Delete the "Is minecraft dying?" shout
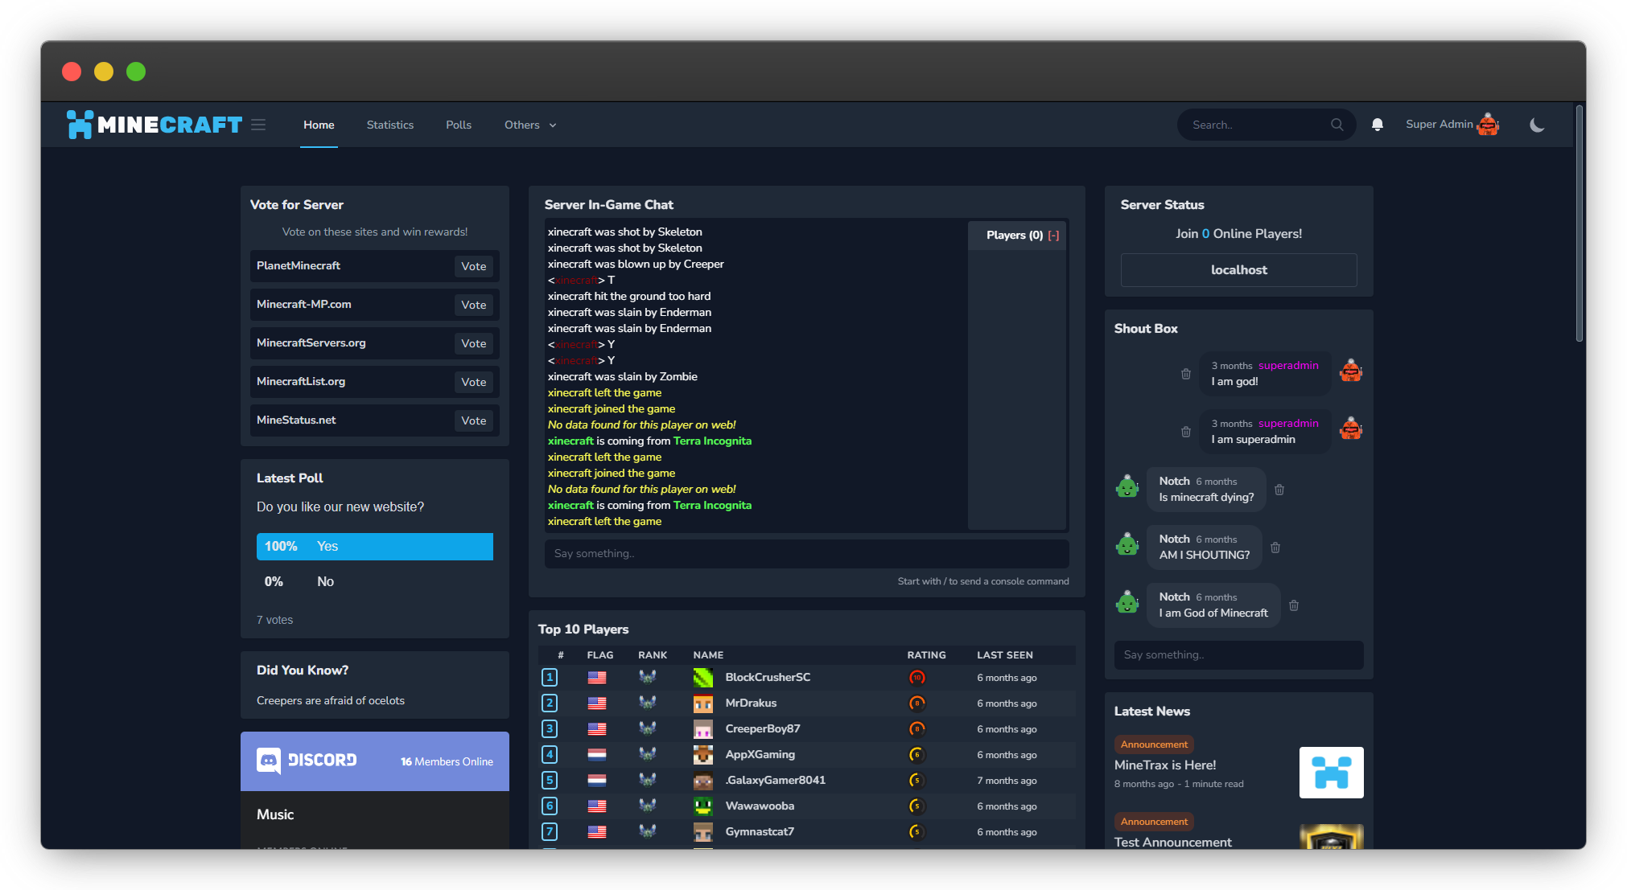1627x890 pixels. click(x=1279, y=490)
